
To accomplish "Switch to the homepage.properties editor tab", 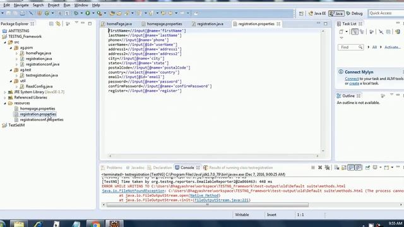I will [162, 24].
